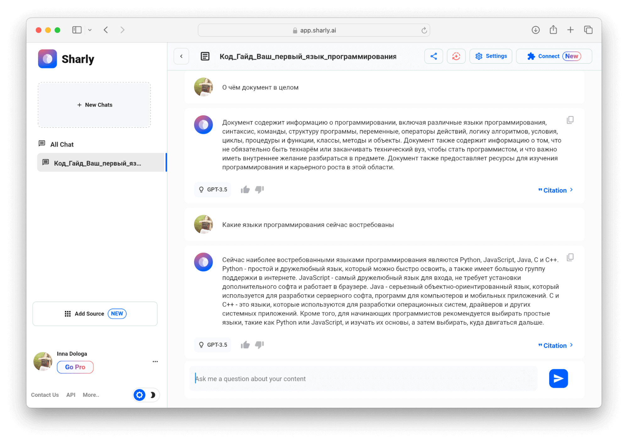Copy the second AI answer text
This screenshot has width=628, height=443.
(570, 257)
